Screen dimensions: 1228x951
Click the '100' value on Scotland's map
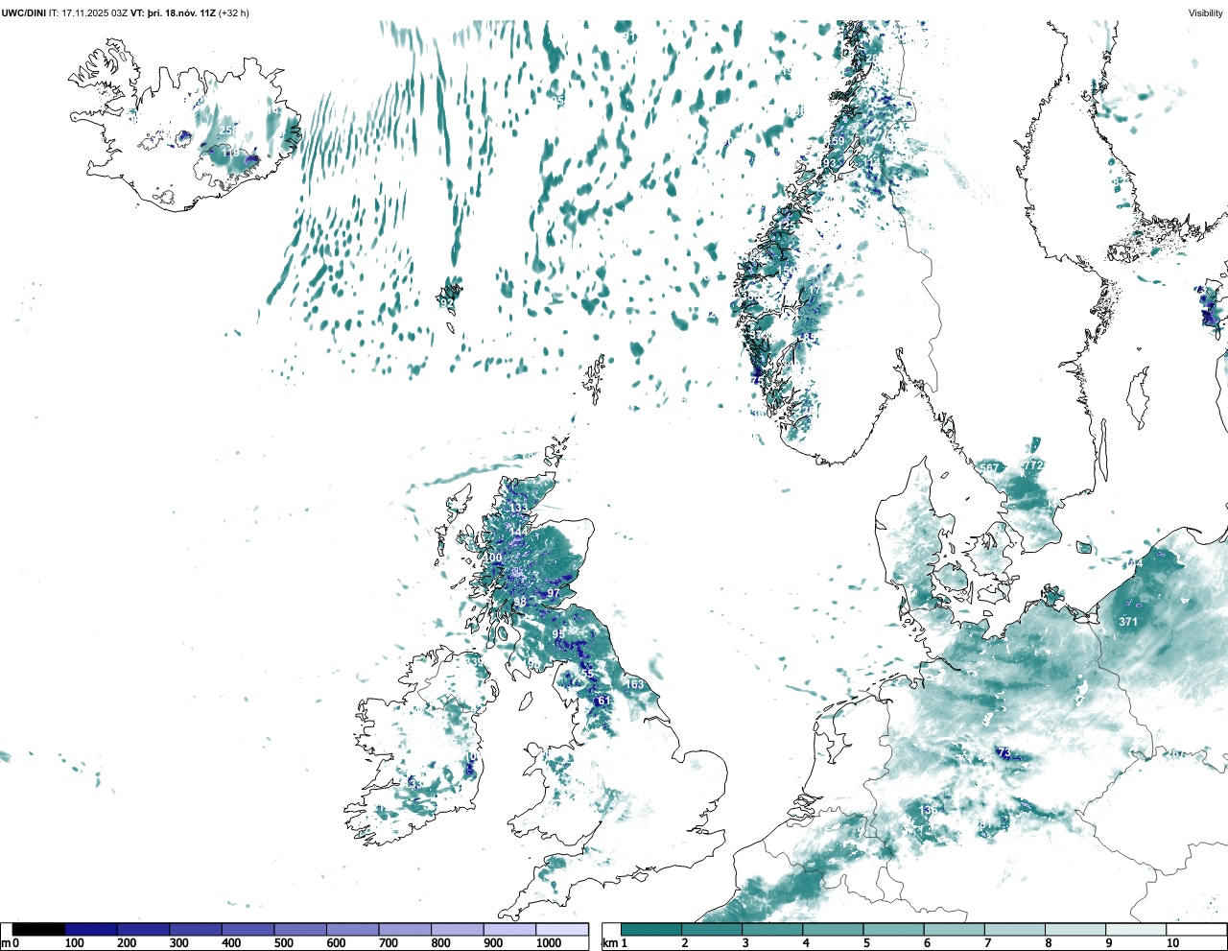pyautogui.click(x=492, y=558)
